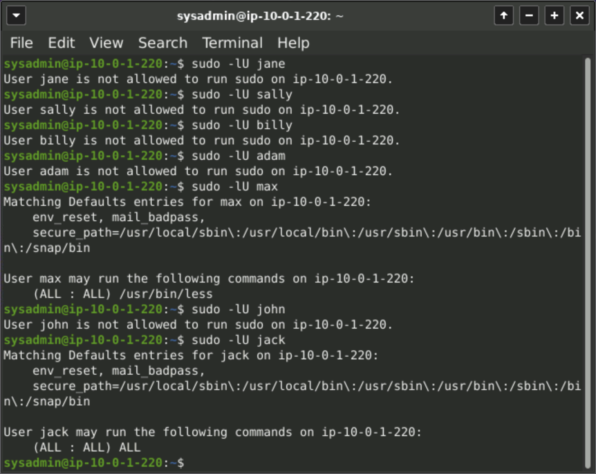596x474 pixels.
Task: Click the command 'sudo -lU adam'
Action: pos(238,156)
